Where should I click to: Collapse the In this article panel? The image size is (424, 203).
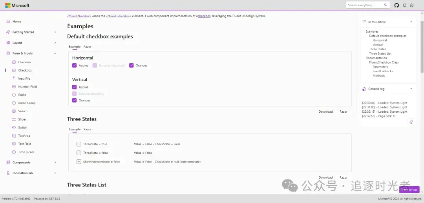coord(411,22)
